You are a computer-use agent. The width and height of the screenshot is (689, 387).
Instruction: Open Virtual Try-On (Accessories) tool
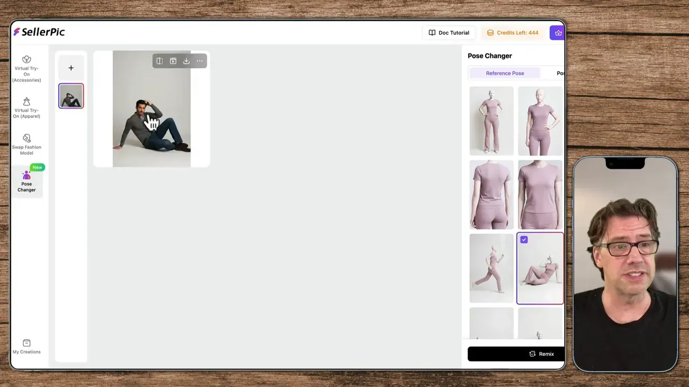point(26,69)
